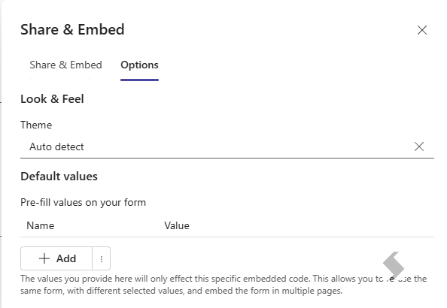
Task: Click the plus icon on Add button
Action: 44,258
